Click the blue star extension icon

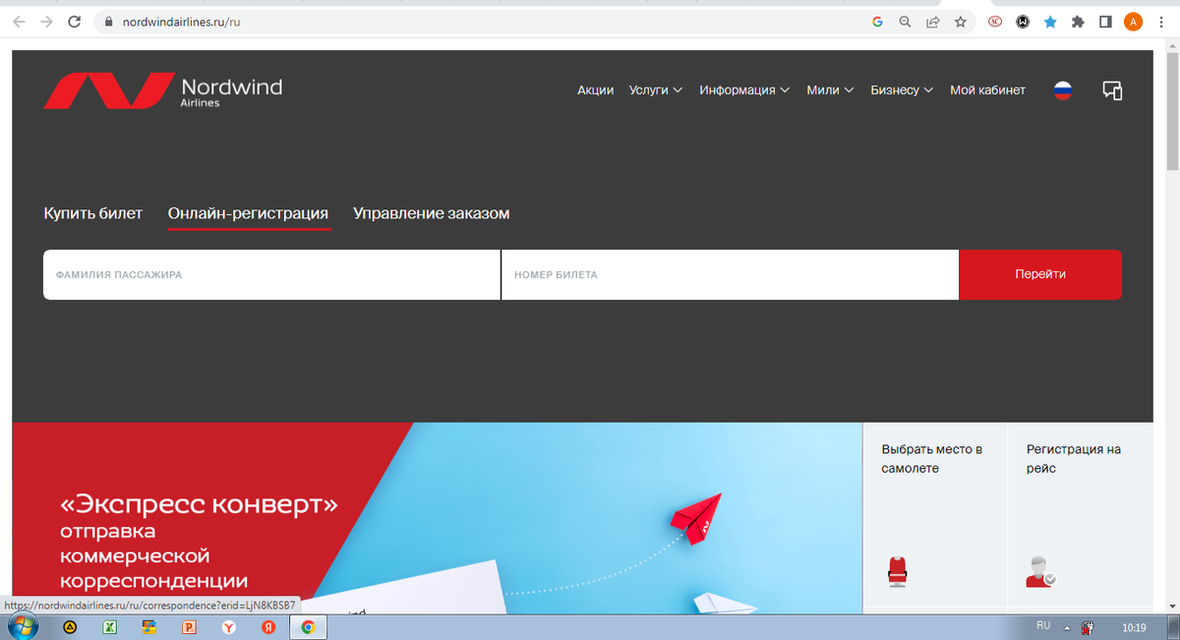[x=1050, y=22]
